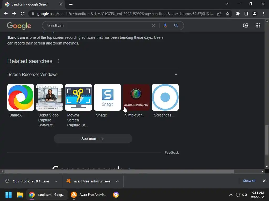Click the vertical scrollbar thumb

click(x=267, y=140)
